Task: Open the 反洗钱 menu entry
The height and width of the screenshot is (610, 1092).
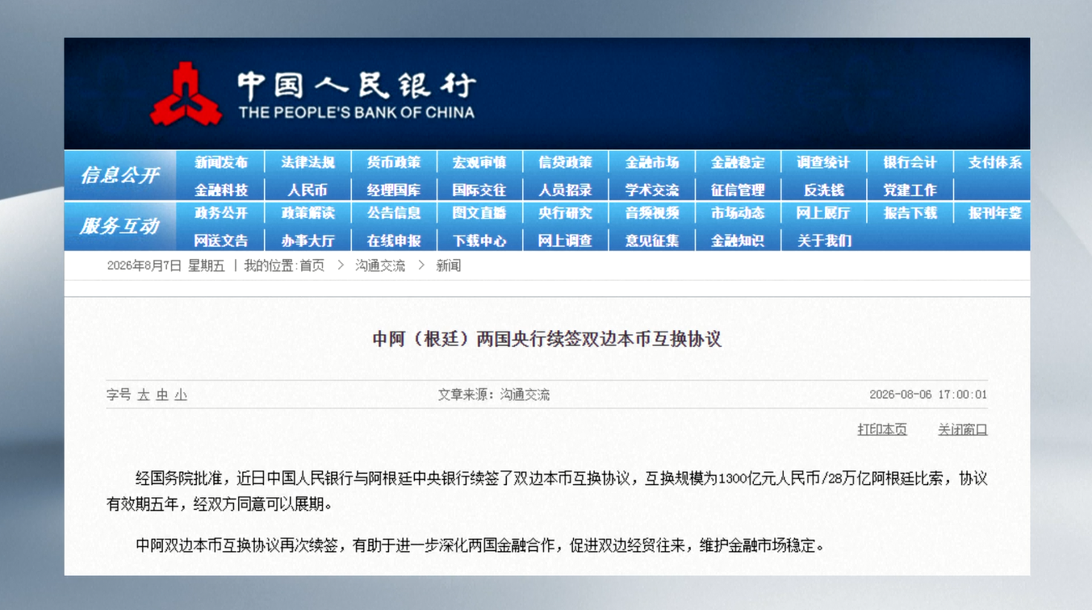Action: 824,190
